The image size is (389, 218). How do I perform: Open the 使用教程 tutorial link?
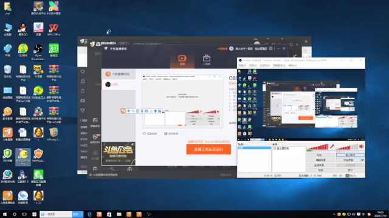(171, 134)
